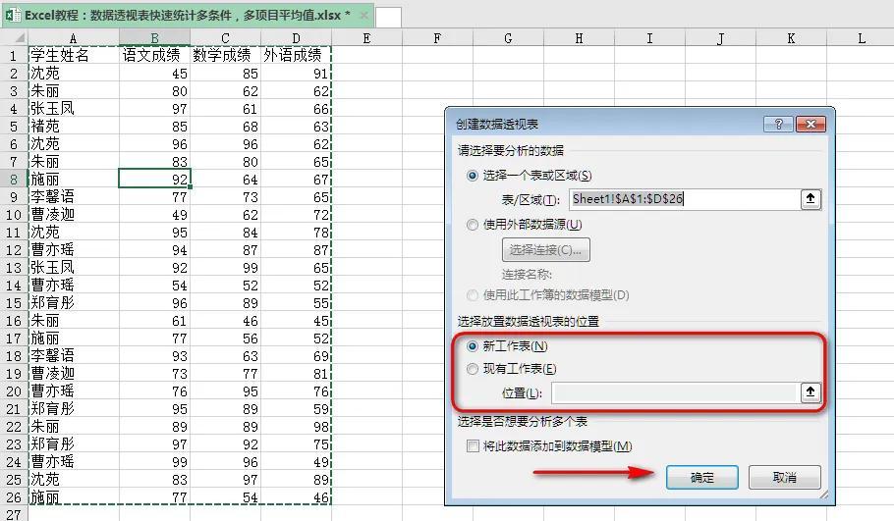Click the 位置 input field
The height and width of the screenshot is (521, 894).
coord(675,392)
